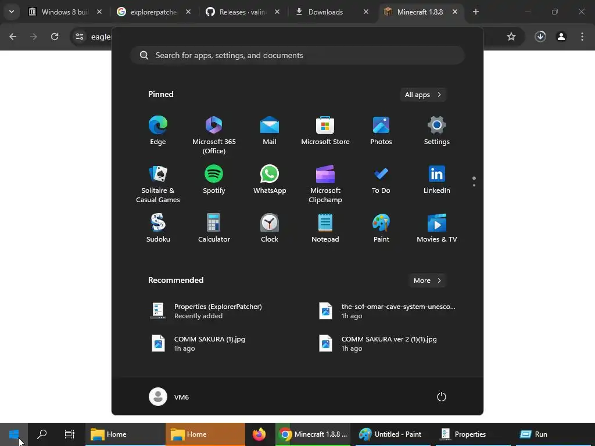Launch Sudoku game

pyautogui.click(x=158, y=228)
